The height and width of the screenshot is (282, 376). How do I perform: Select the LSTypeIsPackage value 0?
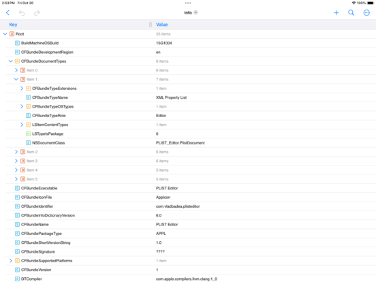click(157, 134)
